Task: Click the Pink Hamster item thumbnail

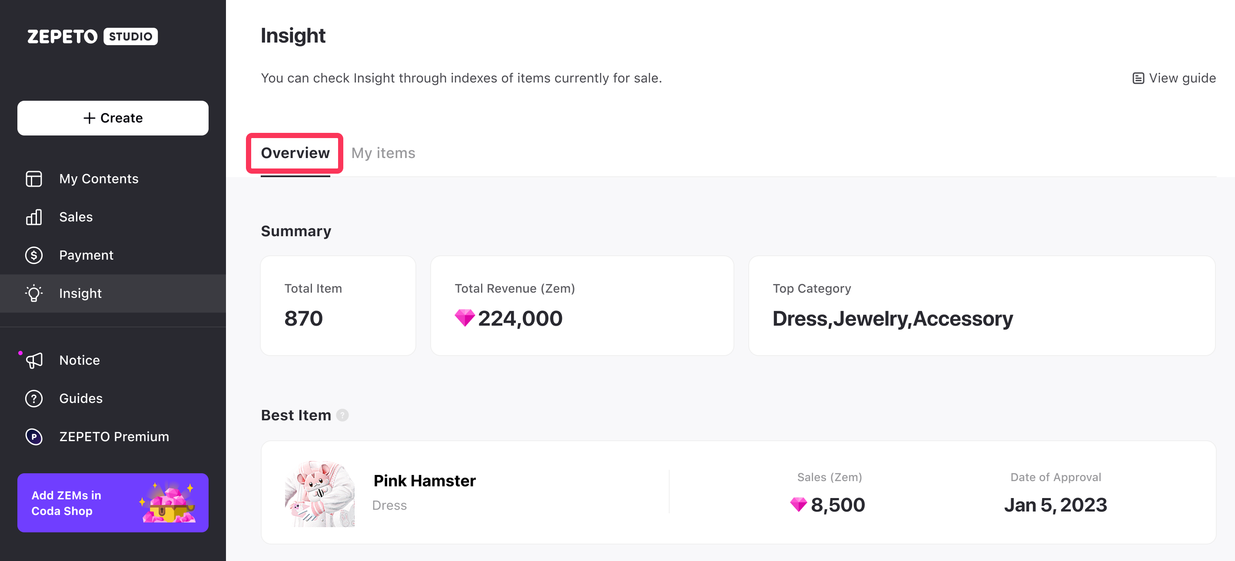Action: [x=320, y=493]
